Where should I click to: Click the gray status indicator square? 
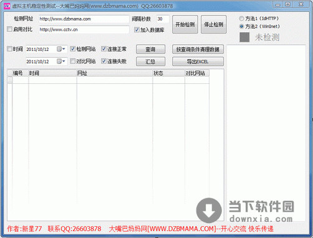point(244,37)
